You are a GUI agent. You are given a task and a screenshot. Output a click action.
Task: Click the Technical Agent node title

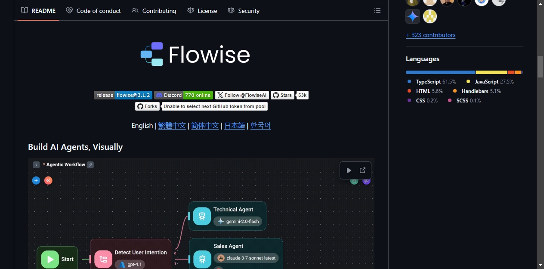pyautogui.click(x=233, y=209)
